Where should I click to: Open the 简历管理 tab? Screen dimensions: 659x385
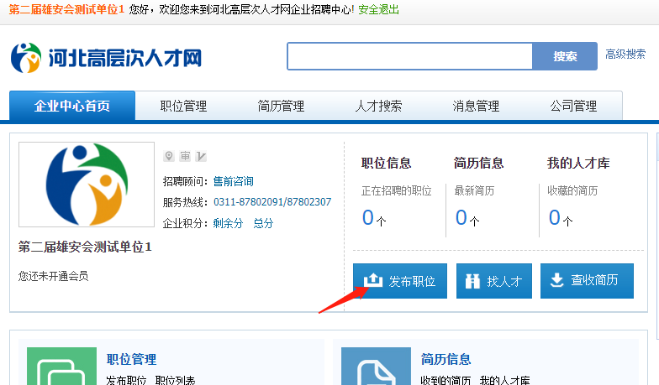click(281, 106)
